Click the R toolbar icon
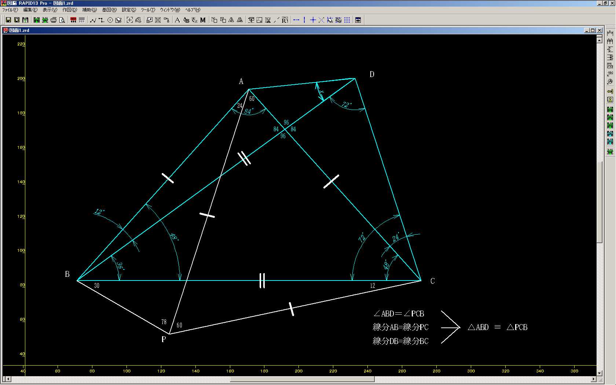The width and height of the screenshot is (616, 385). point(285,20)
